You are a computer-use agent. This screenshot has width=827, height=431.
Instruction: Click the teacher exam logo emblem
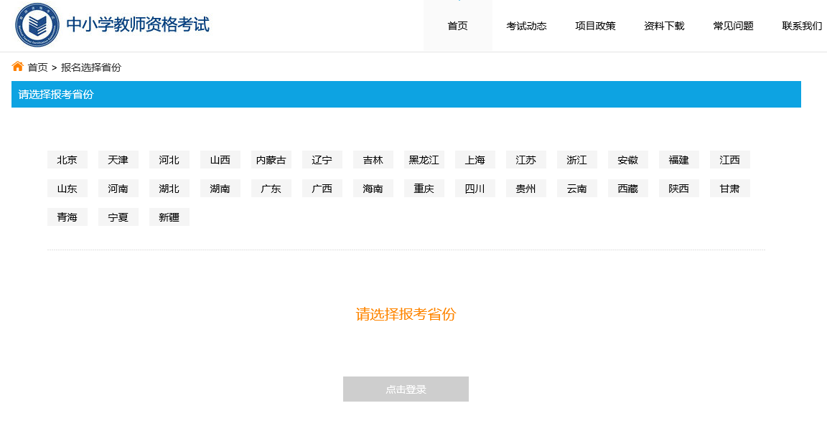tap(37, 25)
